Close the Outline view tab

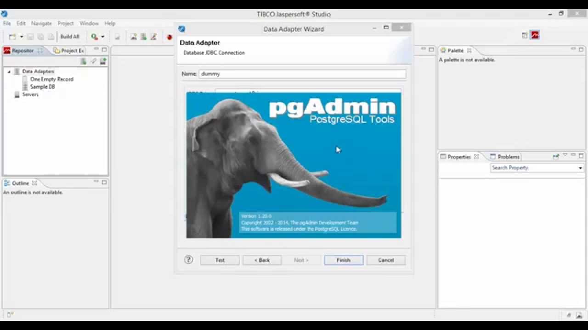point(34,183)
